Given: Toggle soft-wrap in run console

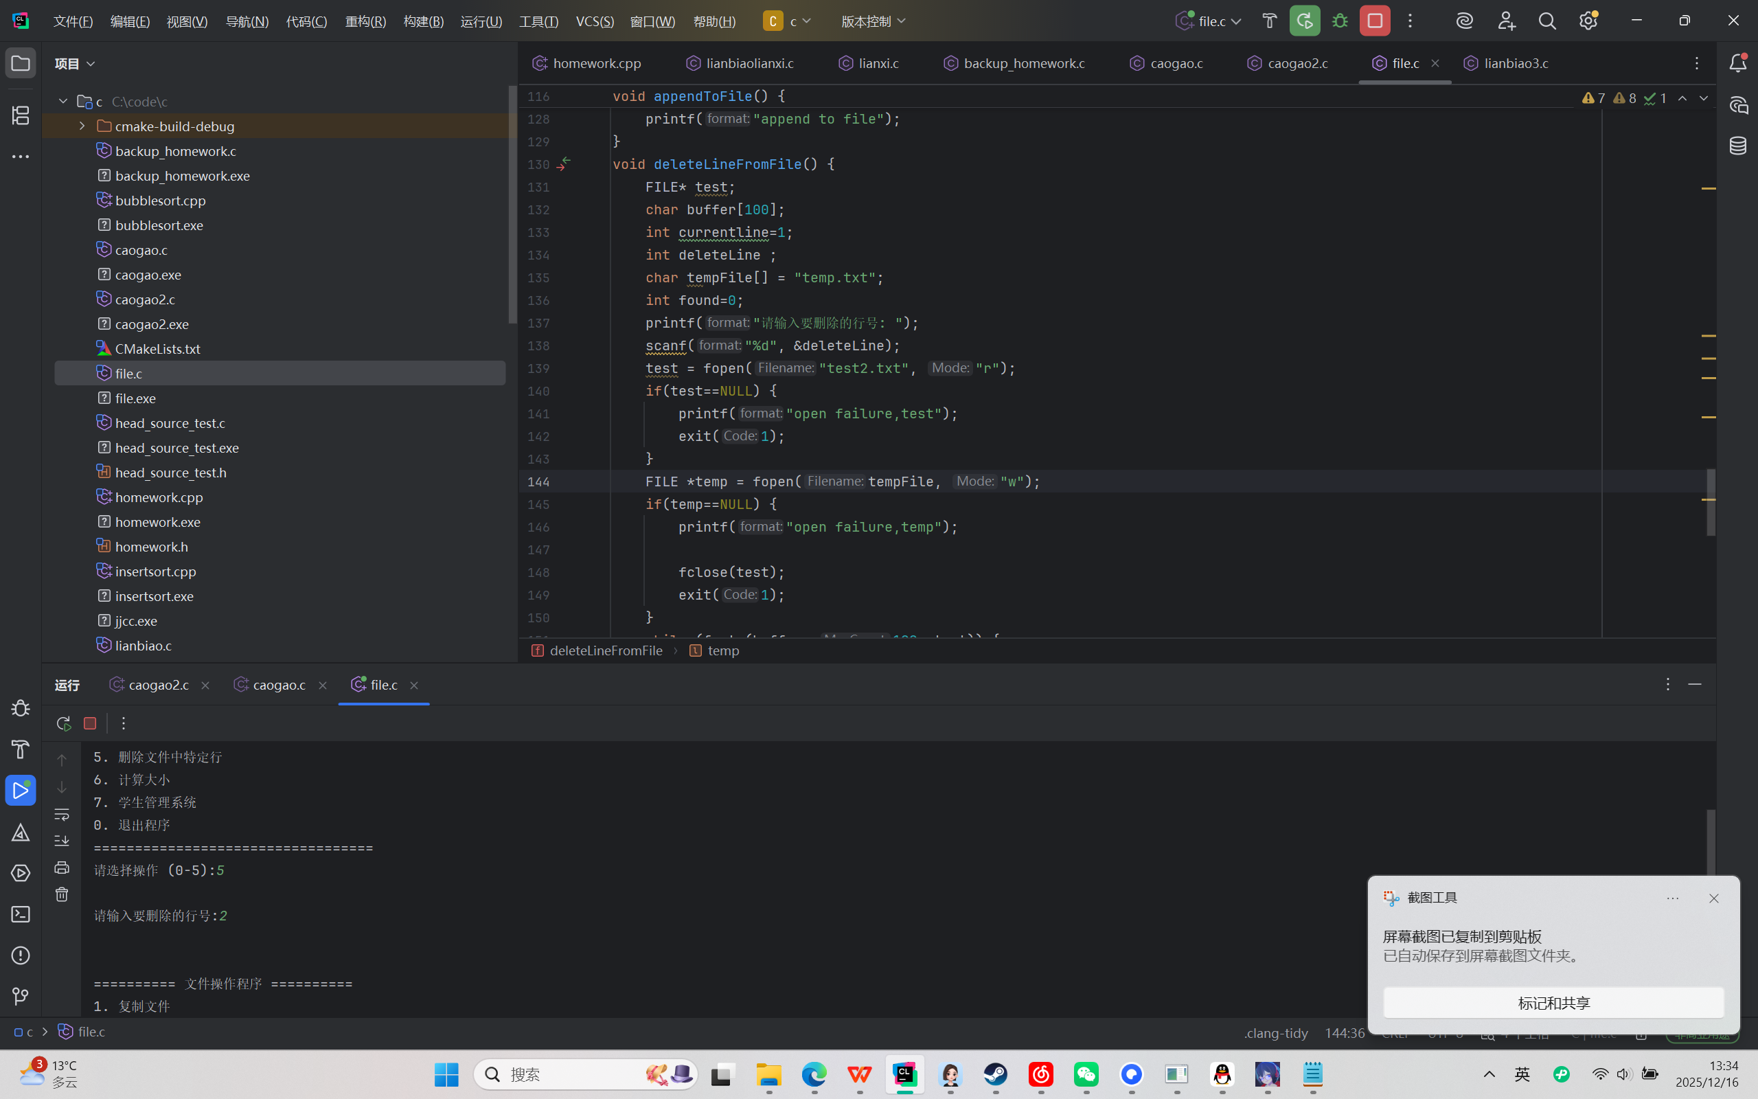Looking at the screenshot, I should [x=62, y=814].
